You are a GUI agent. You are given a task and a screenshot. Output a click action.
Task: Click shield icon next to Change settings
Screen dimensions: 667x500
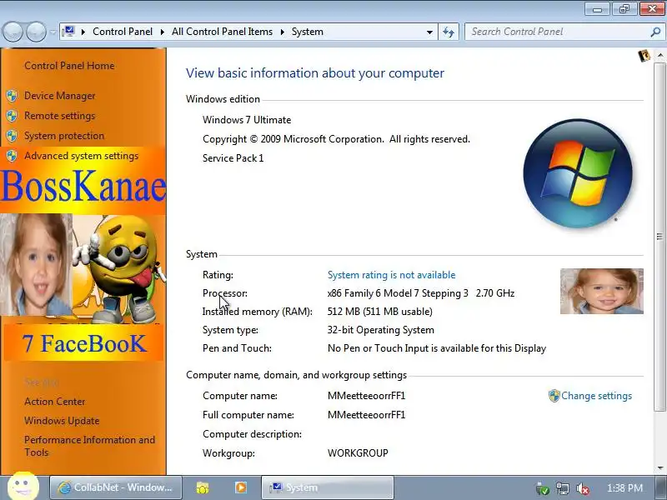554,396
